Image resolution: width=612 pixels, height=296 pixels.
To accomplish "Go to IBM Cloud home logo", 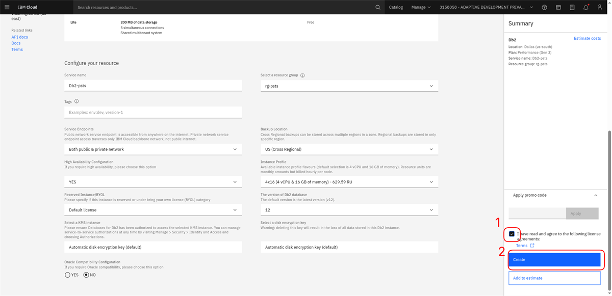I will (x=28, y=7).
